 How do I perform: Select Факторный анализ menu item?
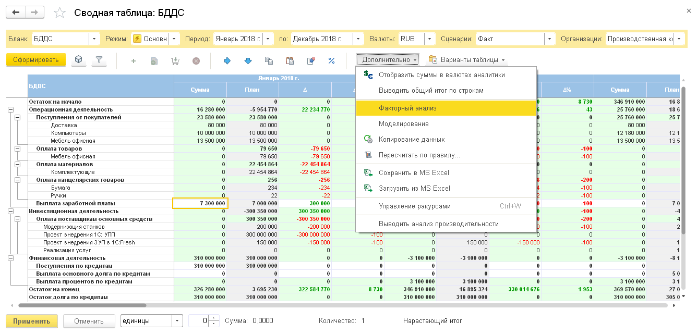pos(407,108)
